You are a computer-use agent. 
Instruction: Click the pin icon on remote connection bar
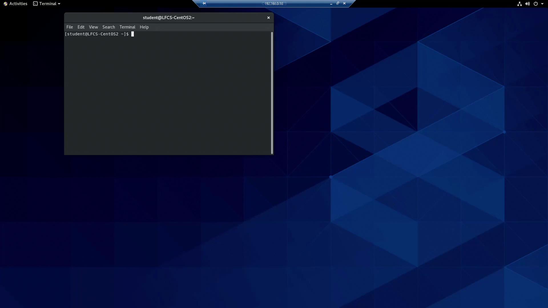click(204, 3)
